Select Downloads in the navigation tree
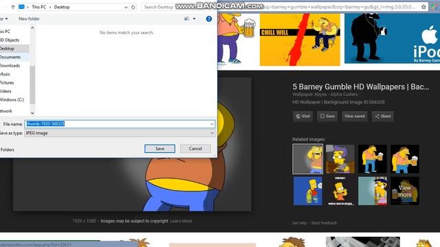The width and height of the screenshot is (440, 247). coord(14,66)
